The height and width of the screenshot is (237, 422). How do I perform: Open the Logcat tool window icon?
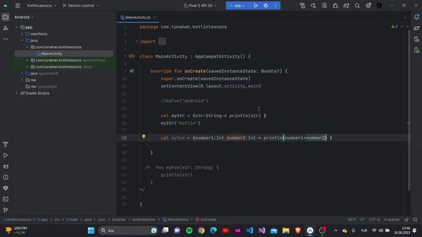coord(5,167)
